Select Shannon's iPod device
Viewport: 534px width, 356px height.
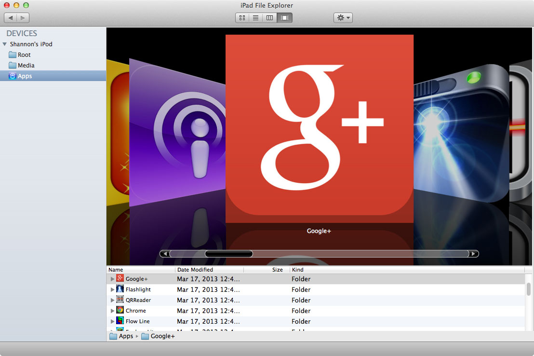coord(31,44)
